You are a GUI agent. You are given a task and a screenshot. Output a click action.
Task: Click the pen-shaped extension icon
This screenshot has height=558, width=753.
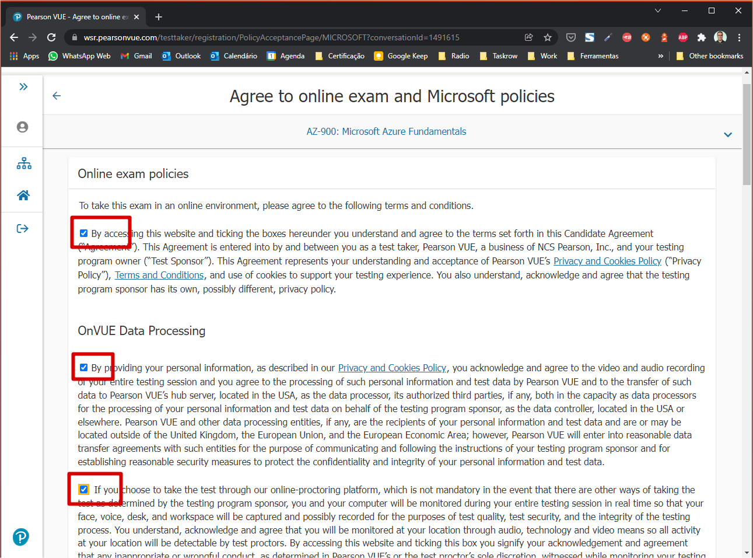coord(608,37)
